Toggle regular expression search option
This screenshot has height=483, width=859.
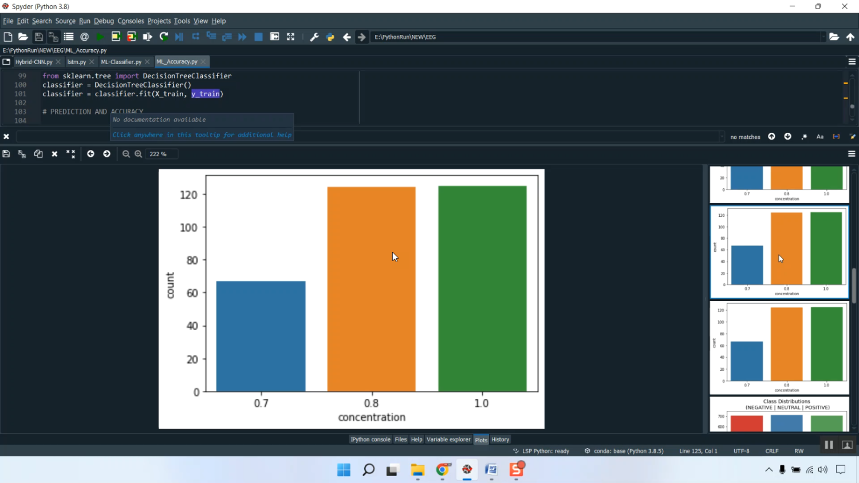(x=804, y=137)
